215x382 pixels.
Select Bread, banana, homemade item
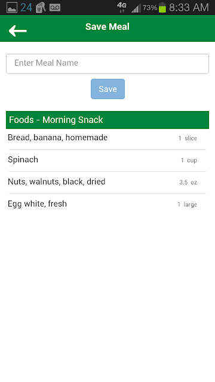point(107,138)
